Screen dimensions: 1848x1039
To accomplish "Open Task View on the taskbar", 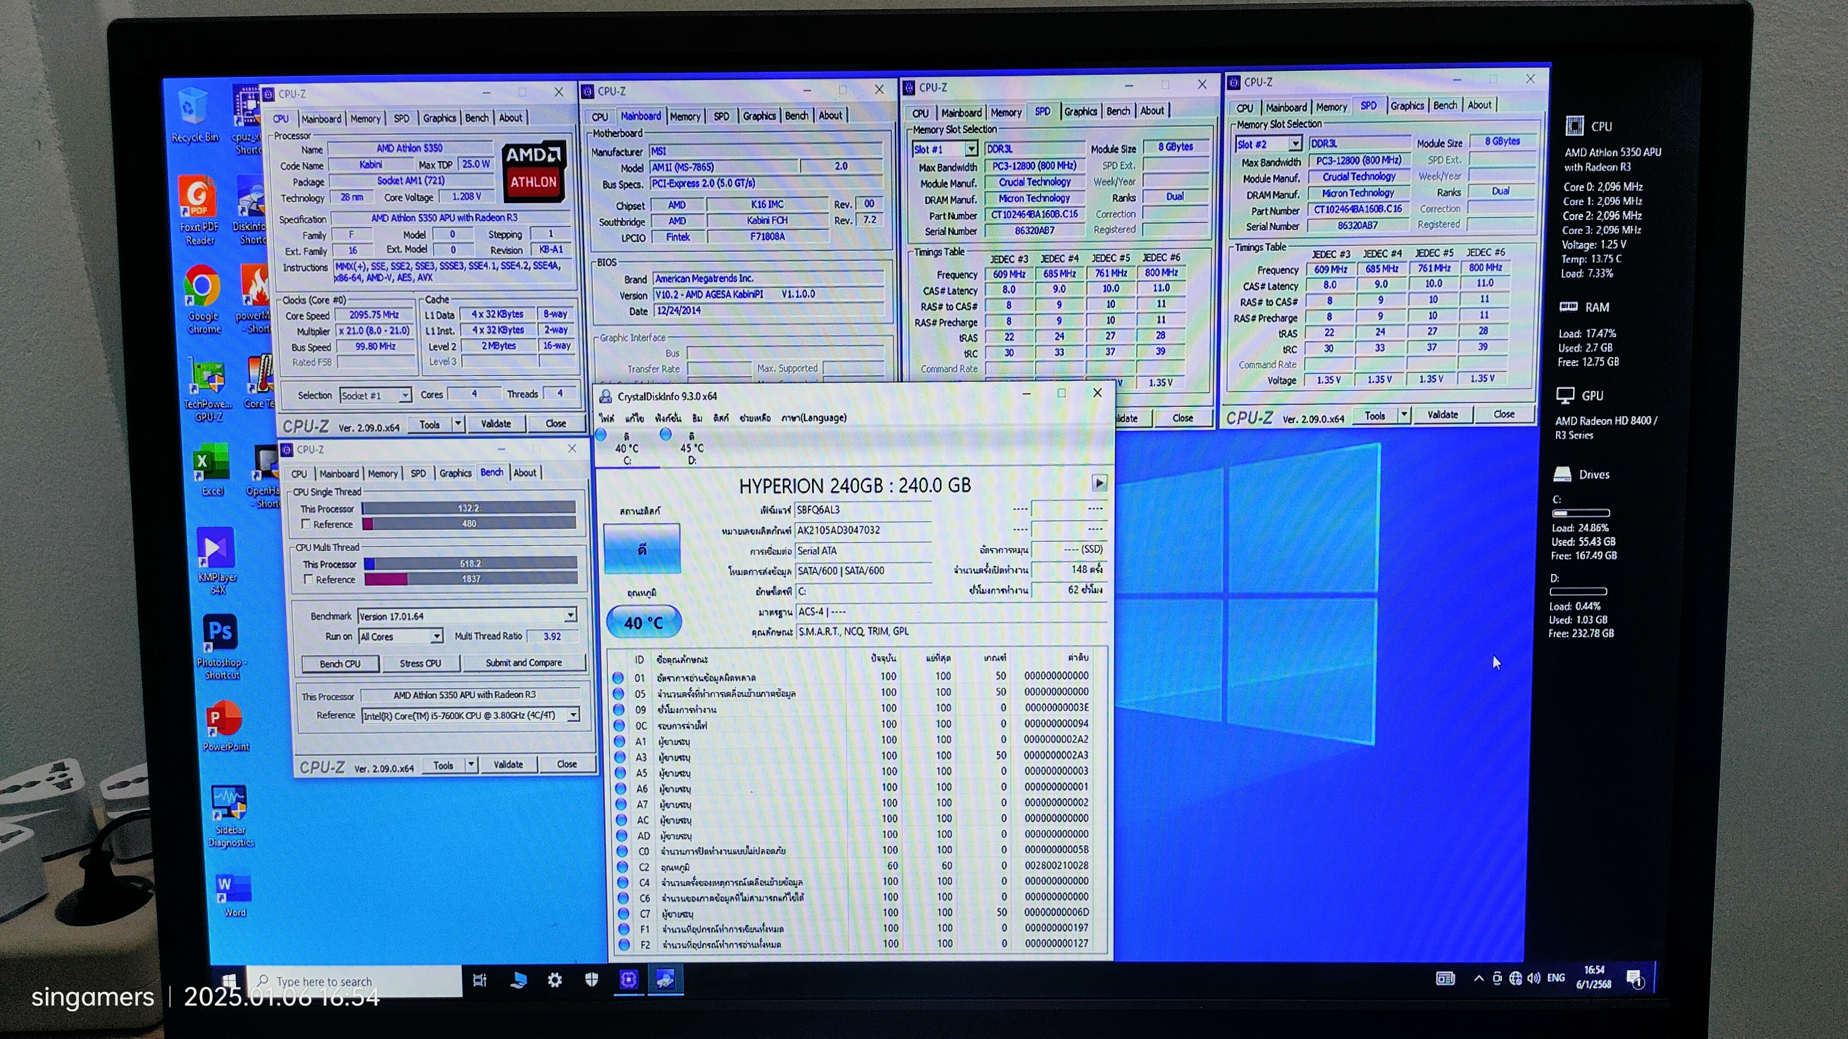I will coord(480,980).
